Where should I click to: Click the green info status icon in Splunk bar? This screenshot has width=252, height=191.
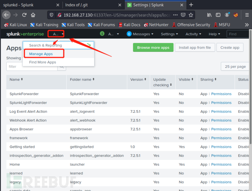tap(102, 34)
